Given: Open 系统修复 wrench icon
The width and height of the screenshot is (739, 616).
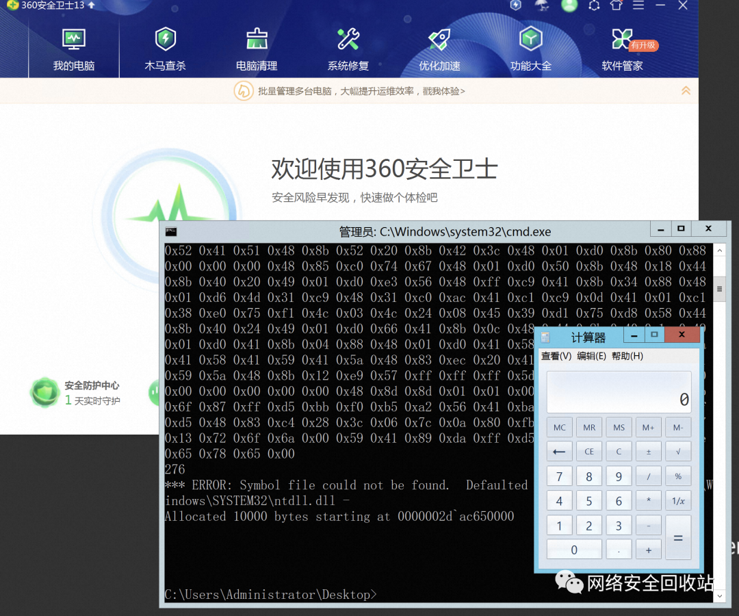Looking at the screenshot, I should [348, 39].
